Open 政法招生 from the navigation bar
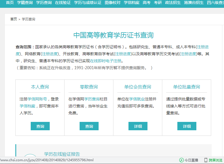Image resolution: width=224 pixels, height=164 pixels. [x=173, y=3]
